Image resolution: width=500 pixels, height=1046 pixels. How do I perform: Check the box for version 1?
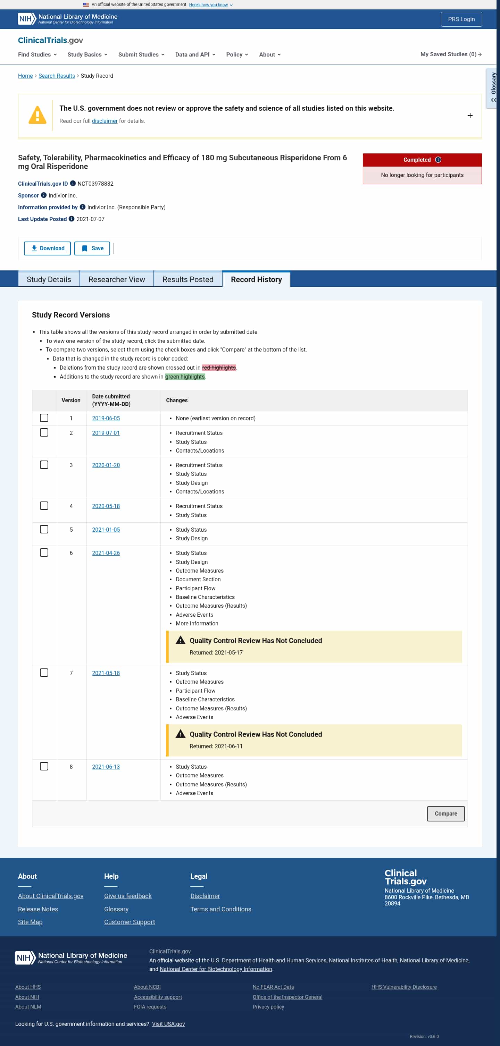tap(44, 418)
